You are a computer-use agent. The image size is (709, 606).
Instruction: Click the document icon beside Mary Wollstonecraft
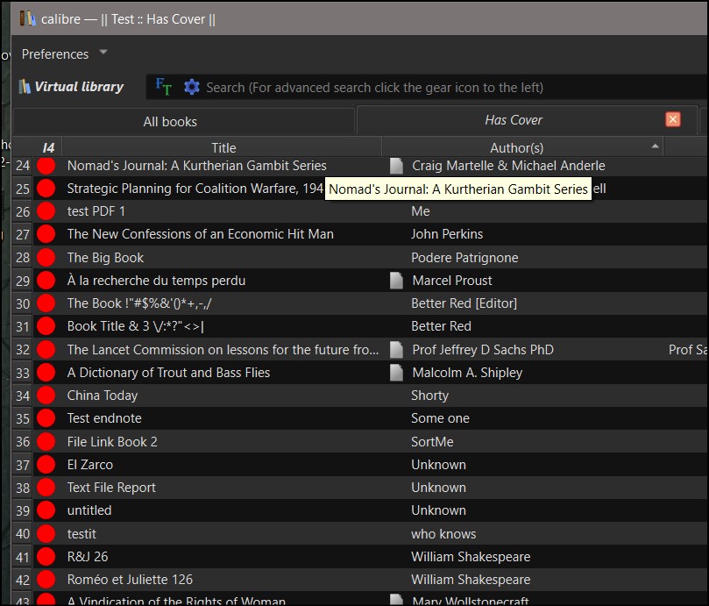pyautogui.click(x=396, y=600)
